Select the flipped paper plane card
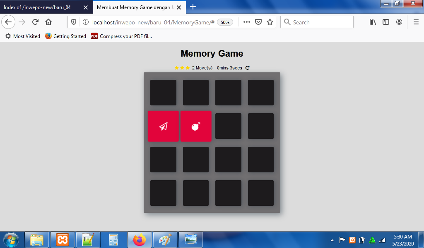This screenshot has width=424, height=248. click(163, 126)
